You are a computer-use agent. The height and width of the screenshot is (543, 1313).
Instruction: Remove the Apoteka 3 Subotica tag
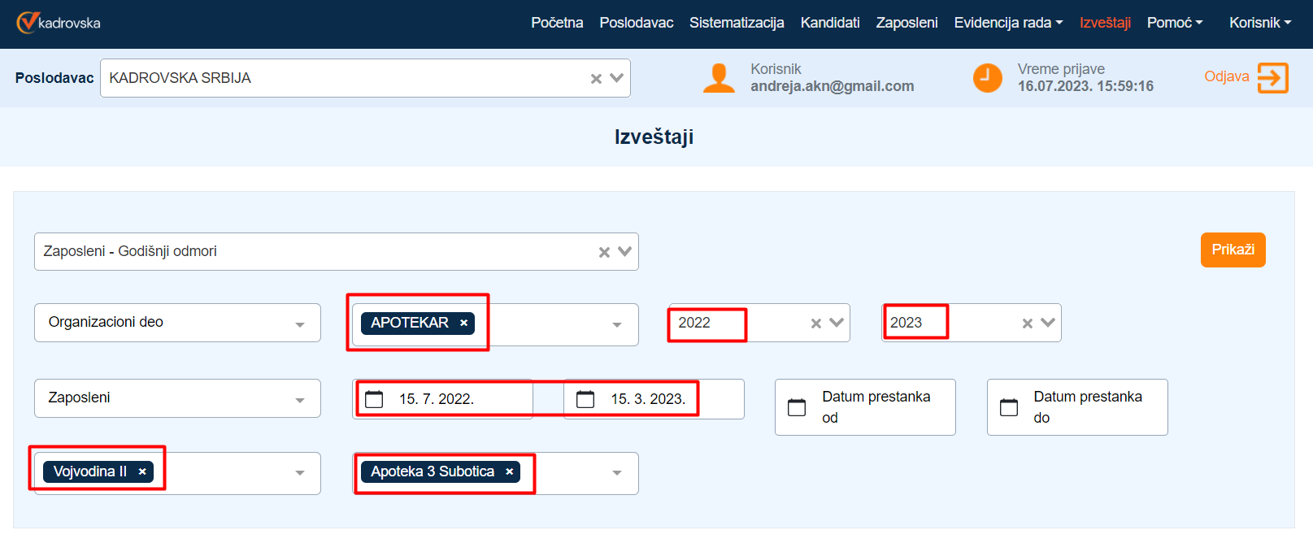pyautogui.click(x=510, y=471)
